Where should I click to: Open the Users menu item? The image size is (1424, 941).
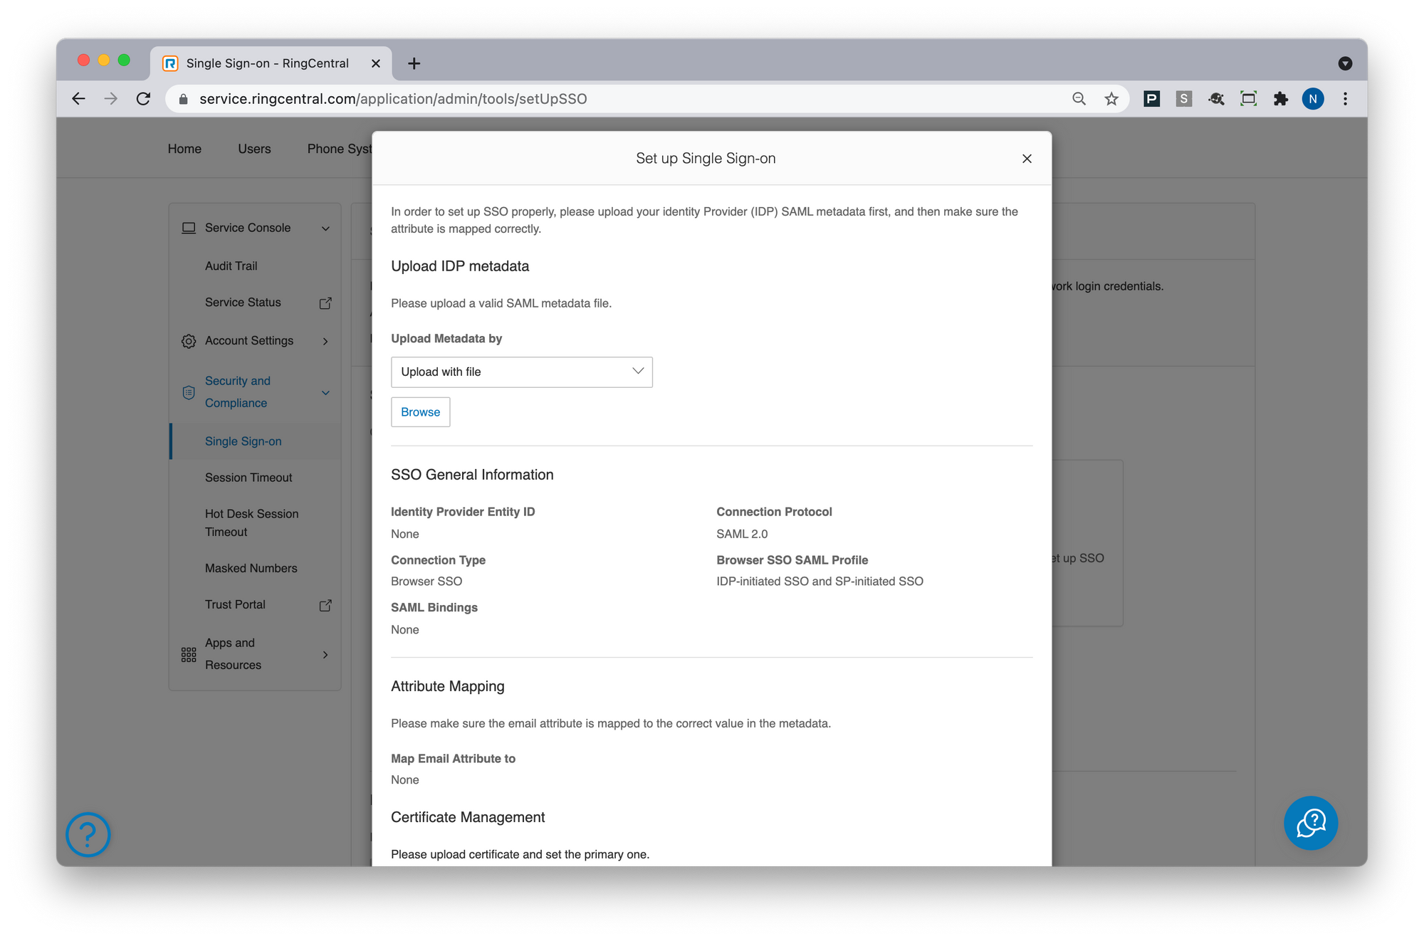point(254,149)
